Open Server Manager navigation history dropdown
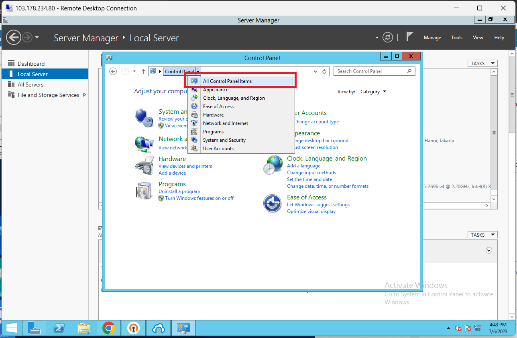517x338 pixels. pyautogui.click(x=37, y=38)
